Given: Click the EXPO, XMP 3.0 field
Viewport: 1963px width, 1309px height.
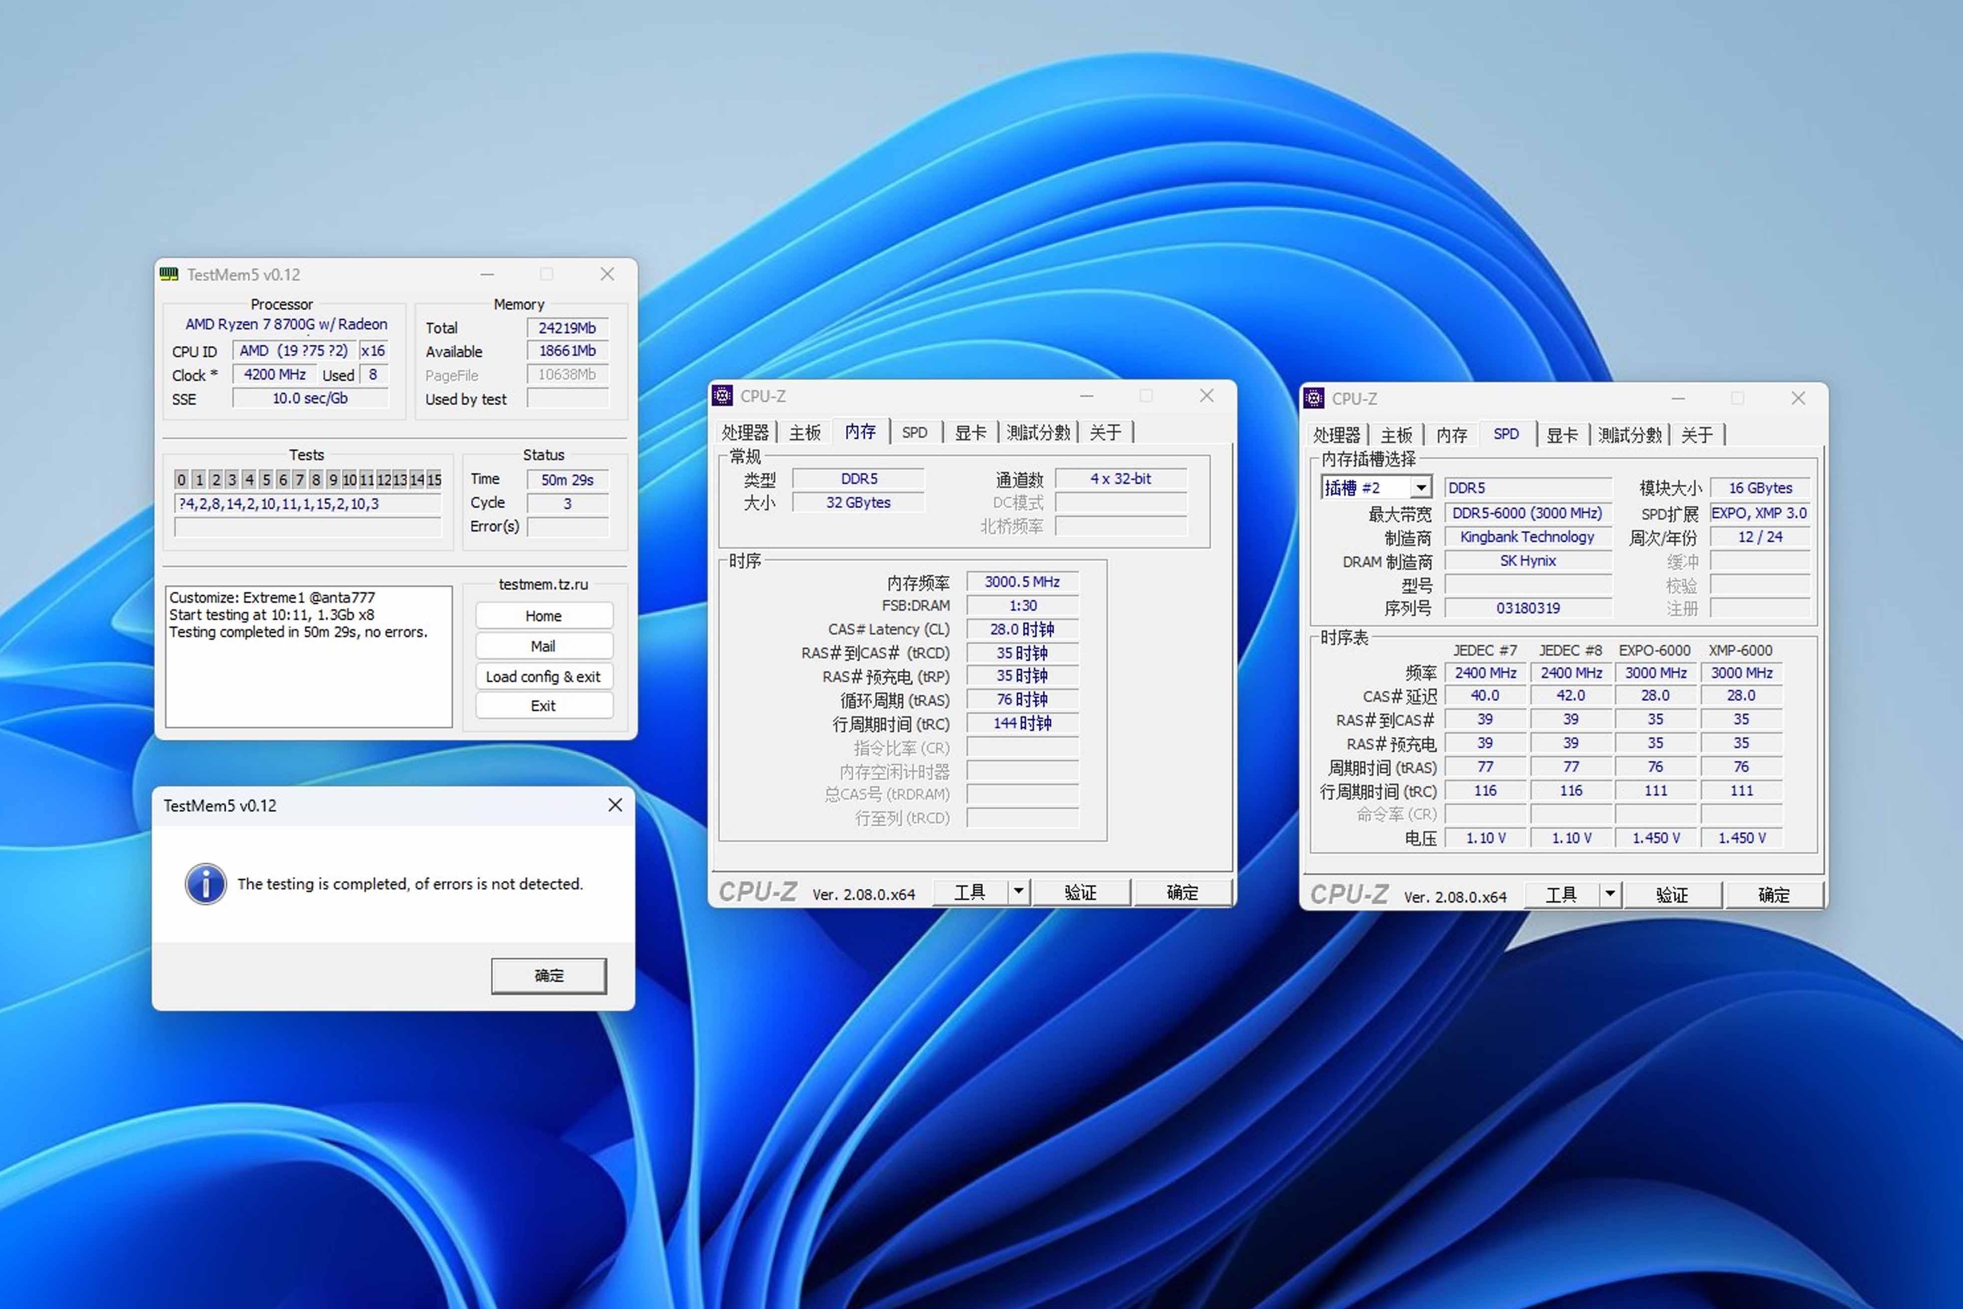Looking at the screenshot, I should click(x=1760, y=513).
